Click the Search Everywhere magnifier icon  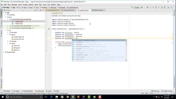(172, 7)
